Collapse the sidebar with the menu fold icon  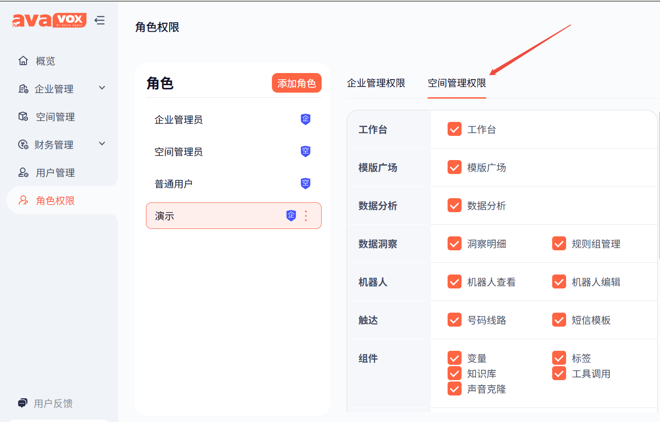99,20
